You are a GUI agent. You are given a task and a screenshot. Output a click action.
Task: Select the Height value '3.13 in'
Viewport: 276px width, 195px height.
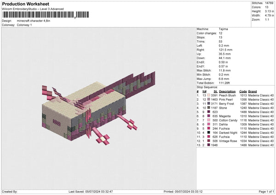pyautogui.click(x=269, y=11)
